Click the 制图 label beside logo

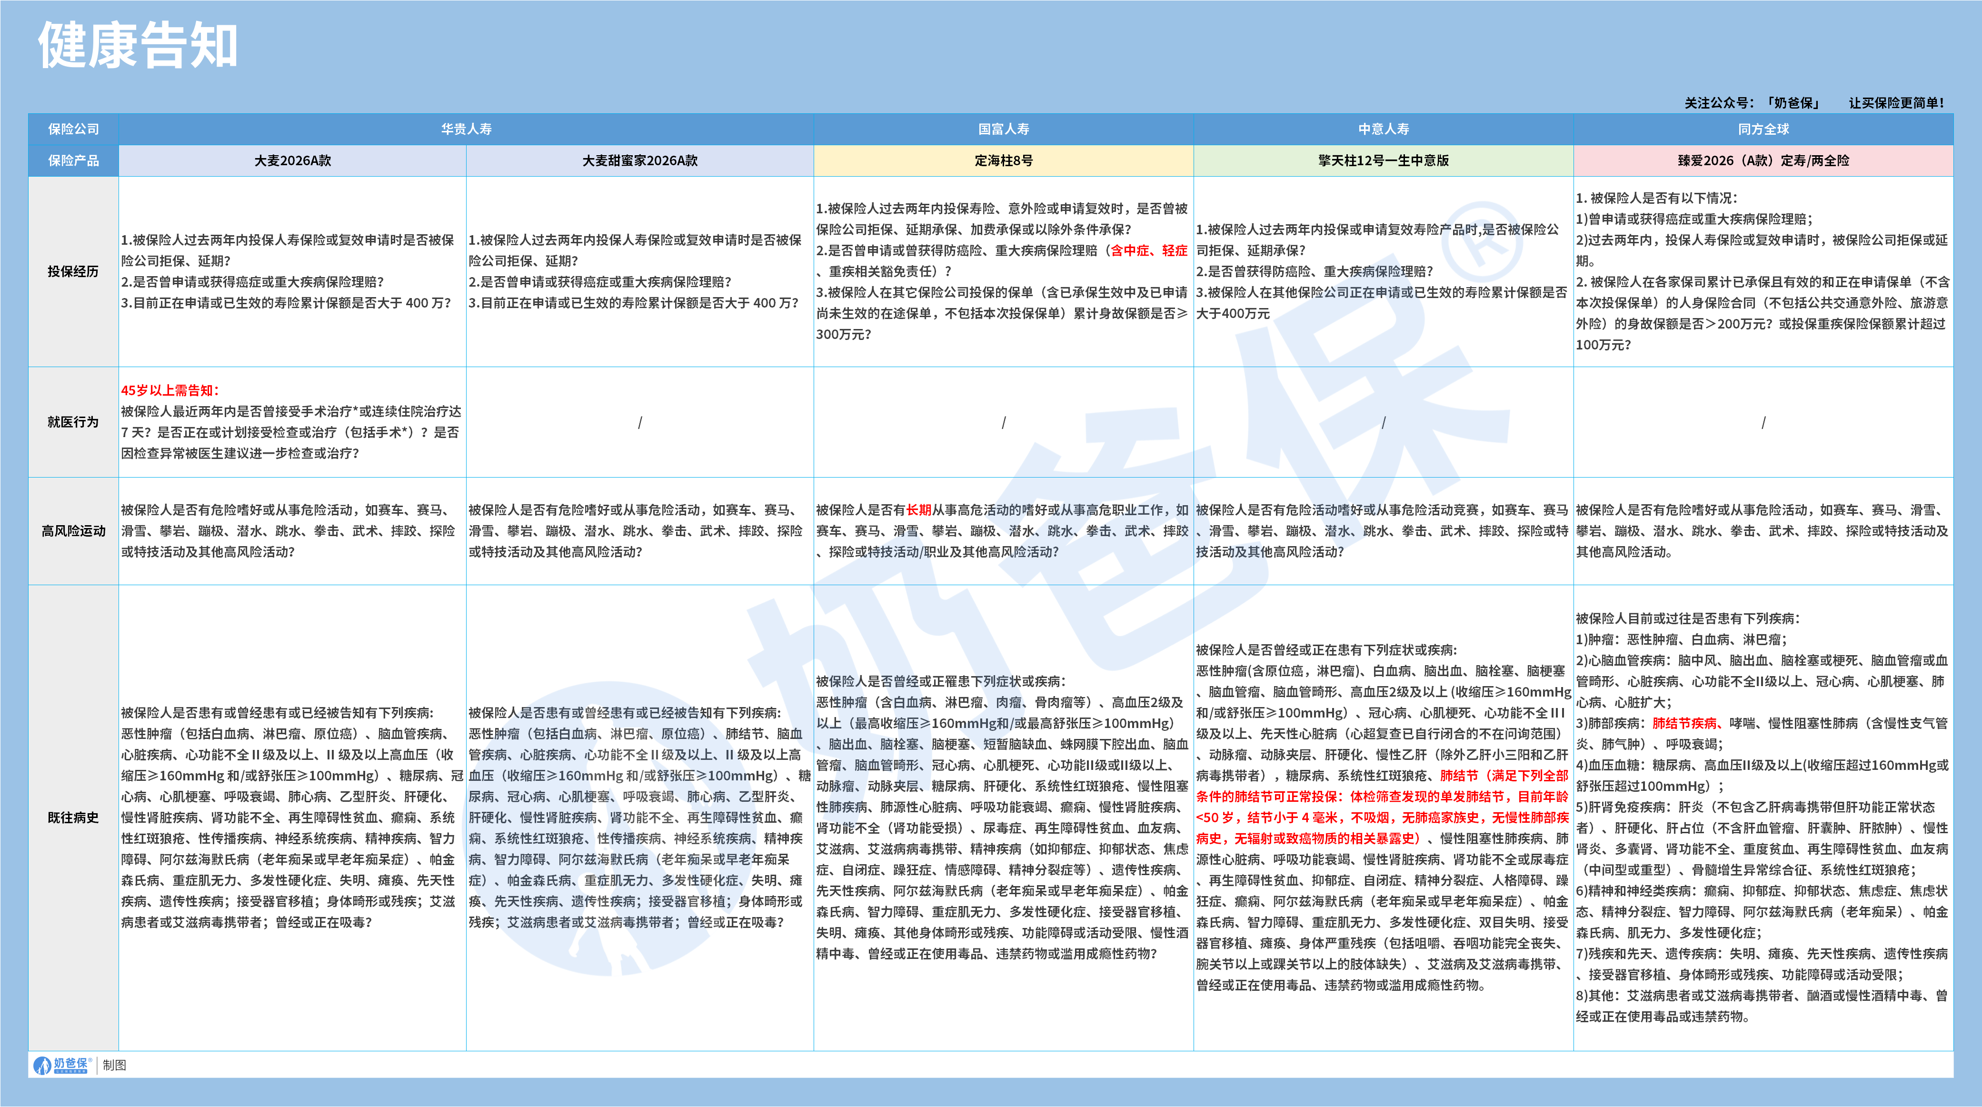coord(115,1065)
